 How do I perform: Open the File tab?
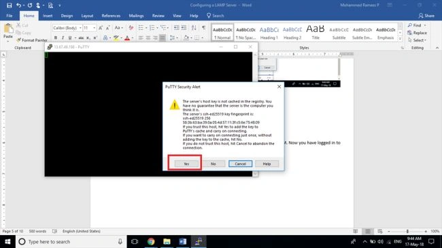(10, 16)
